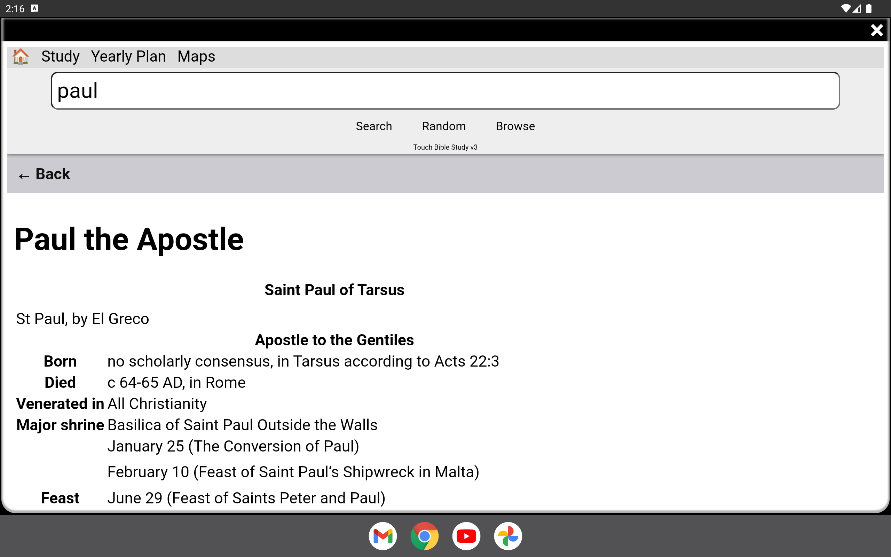Go back using the Back link

coord(44,173)
